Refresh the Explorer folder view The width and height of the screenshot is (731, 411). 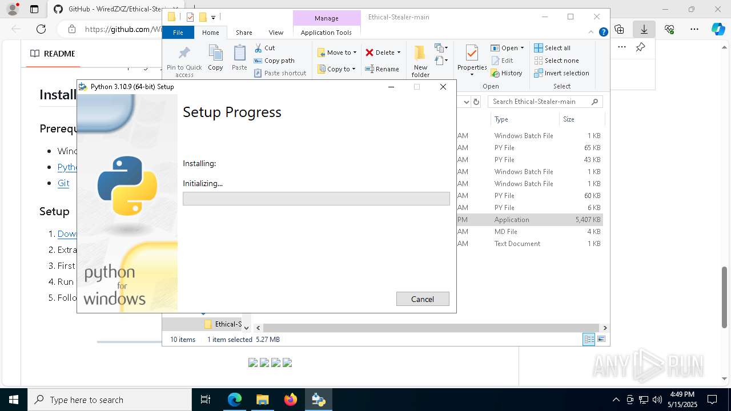476,102
